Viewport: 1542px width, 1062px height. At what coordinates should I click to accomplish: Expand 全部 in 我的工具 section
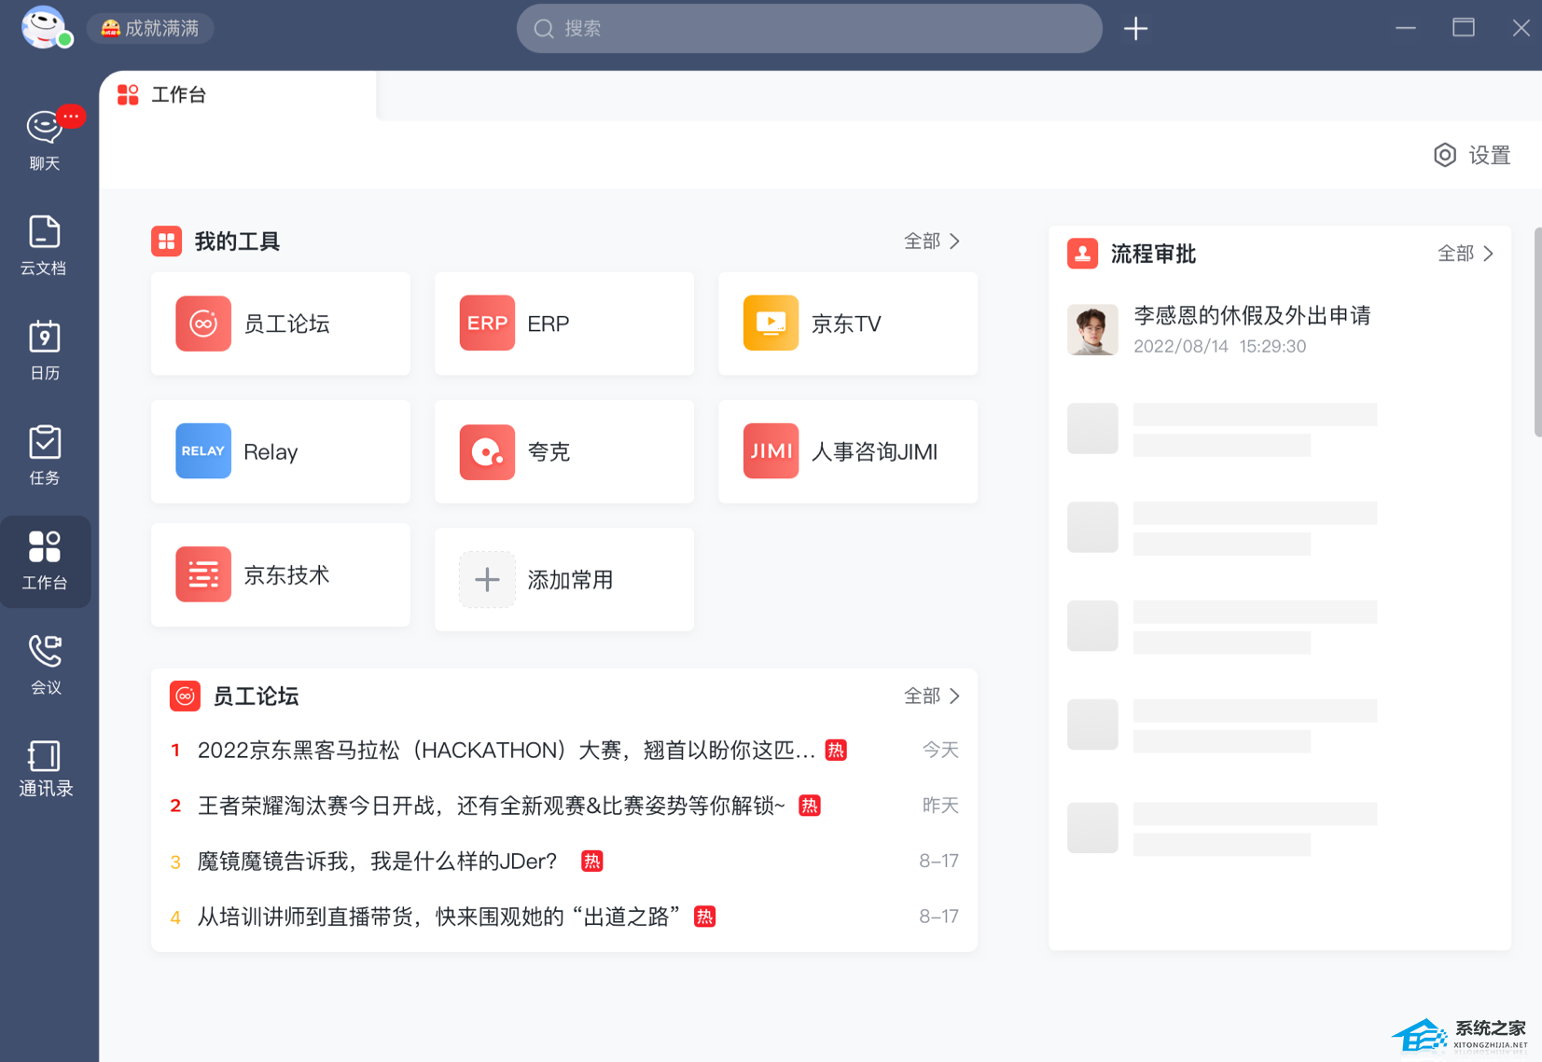pos(932,241)
